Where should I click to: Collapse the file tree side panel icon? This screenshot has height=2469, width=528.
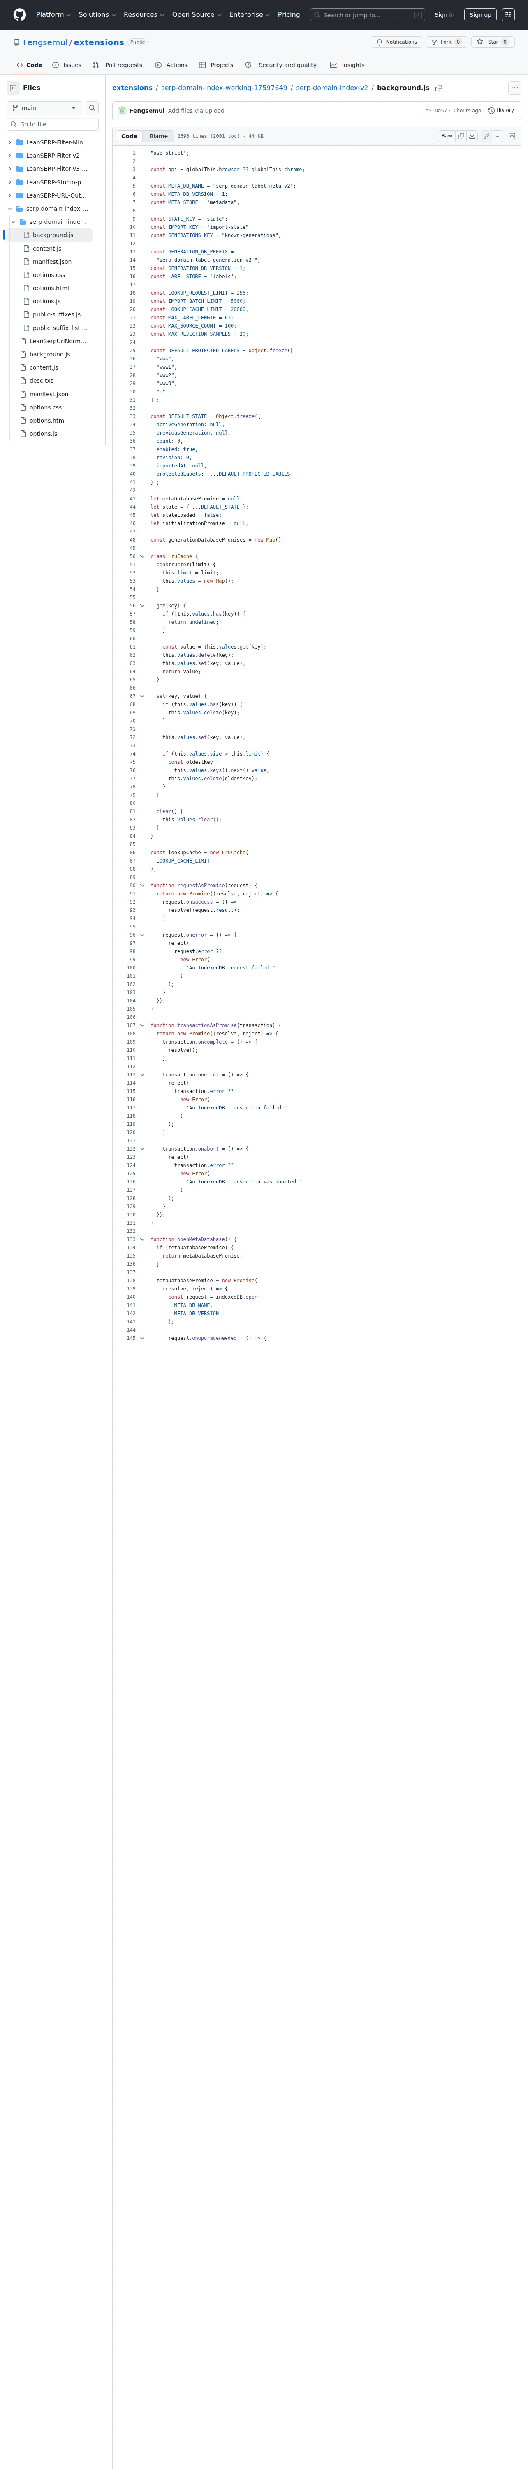coord(14,87)
